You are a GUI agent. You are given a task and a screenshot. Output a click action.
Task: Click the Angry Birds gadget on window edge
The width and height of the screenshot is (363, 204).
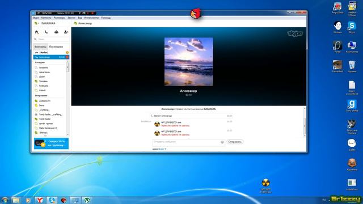(196, 14)
